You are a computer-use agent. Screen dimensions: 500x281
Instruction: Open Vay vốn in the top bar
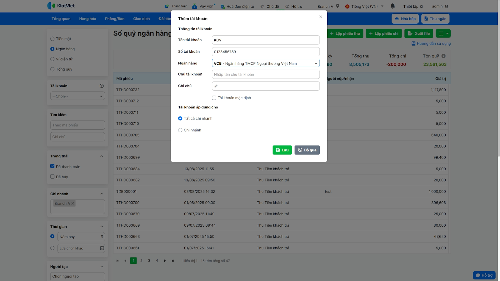point(203,6)
